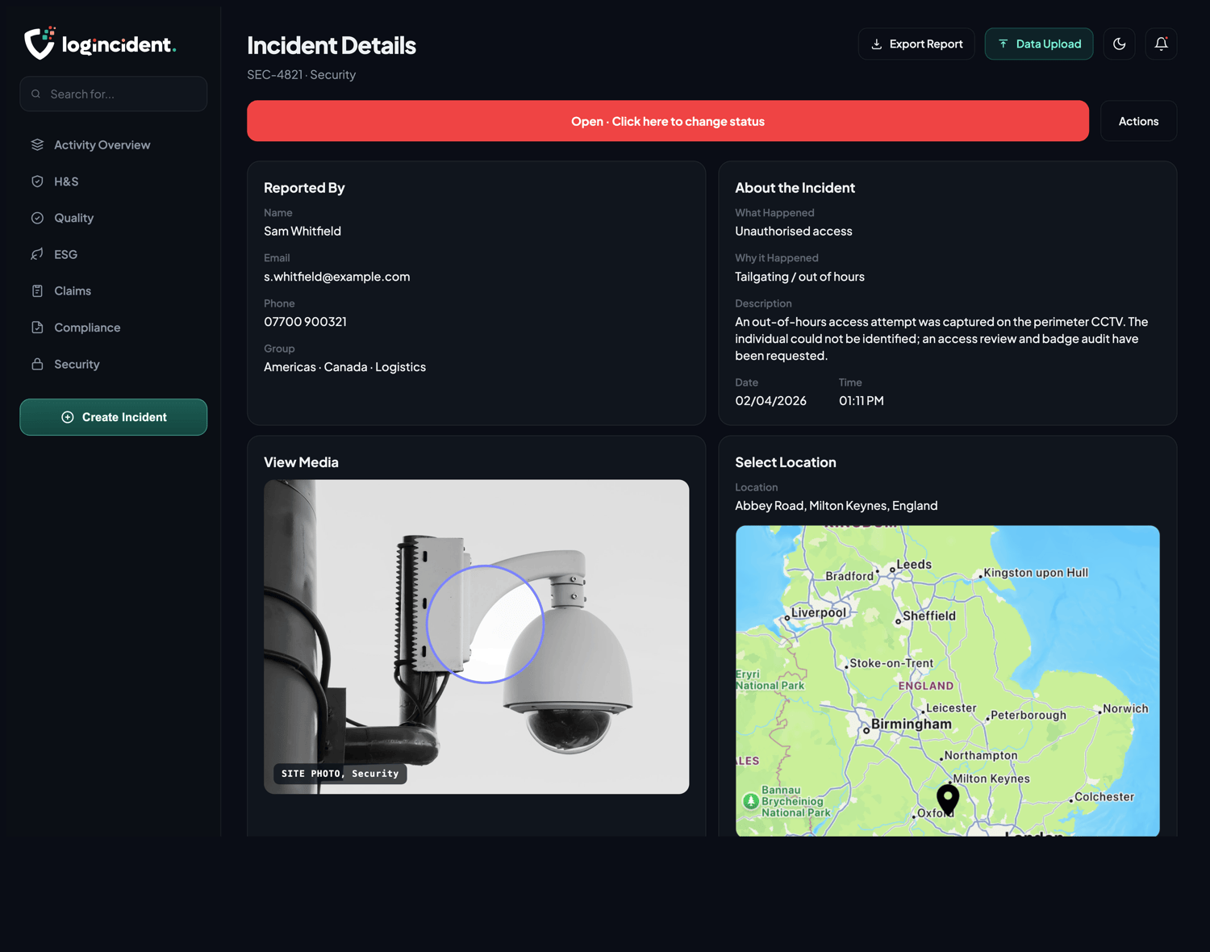Click the Claims document icon
Viewport: 1210px width, 952px height.
point(37,291)
